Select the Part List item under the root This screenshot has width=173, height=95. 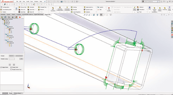point(7,21)
